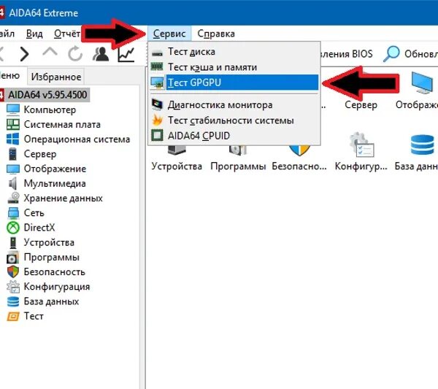Open the Отчёт menu
The image size is (438, 389).
[67, 34]
